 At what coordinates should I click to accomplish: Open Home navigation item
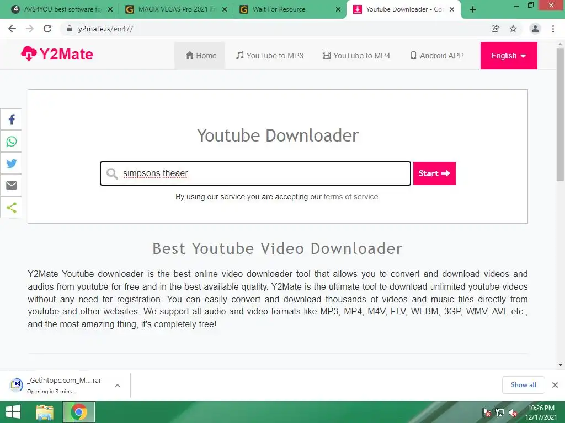click(x=200, y=56)
